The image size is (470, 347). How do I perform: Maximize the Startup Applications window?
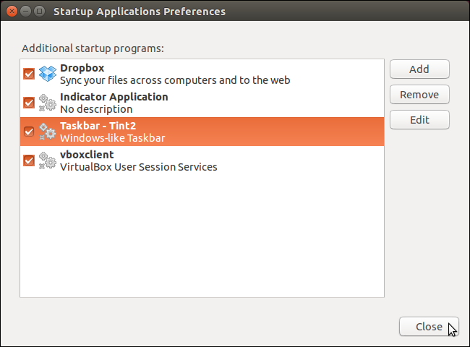point(39,12)
